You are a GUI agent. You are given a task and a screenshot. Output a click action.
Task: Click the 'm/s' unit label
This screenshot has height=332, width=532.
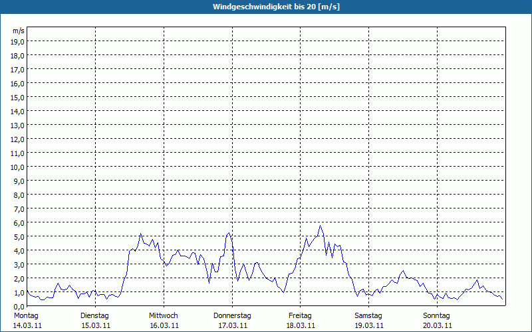pyautogui.click(x=19, y=31)
